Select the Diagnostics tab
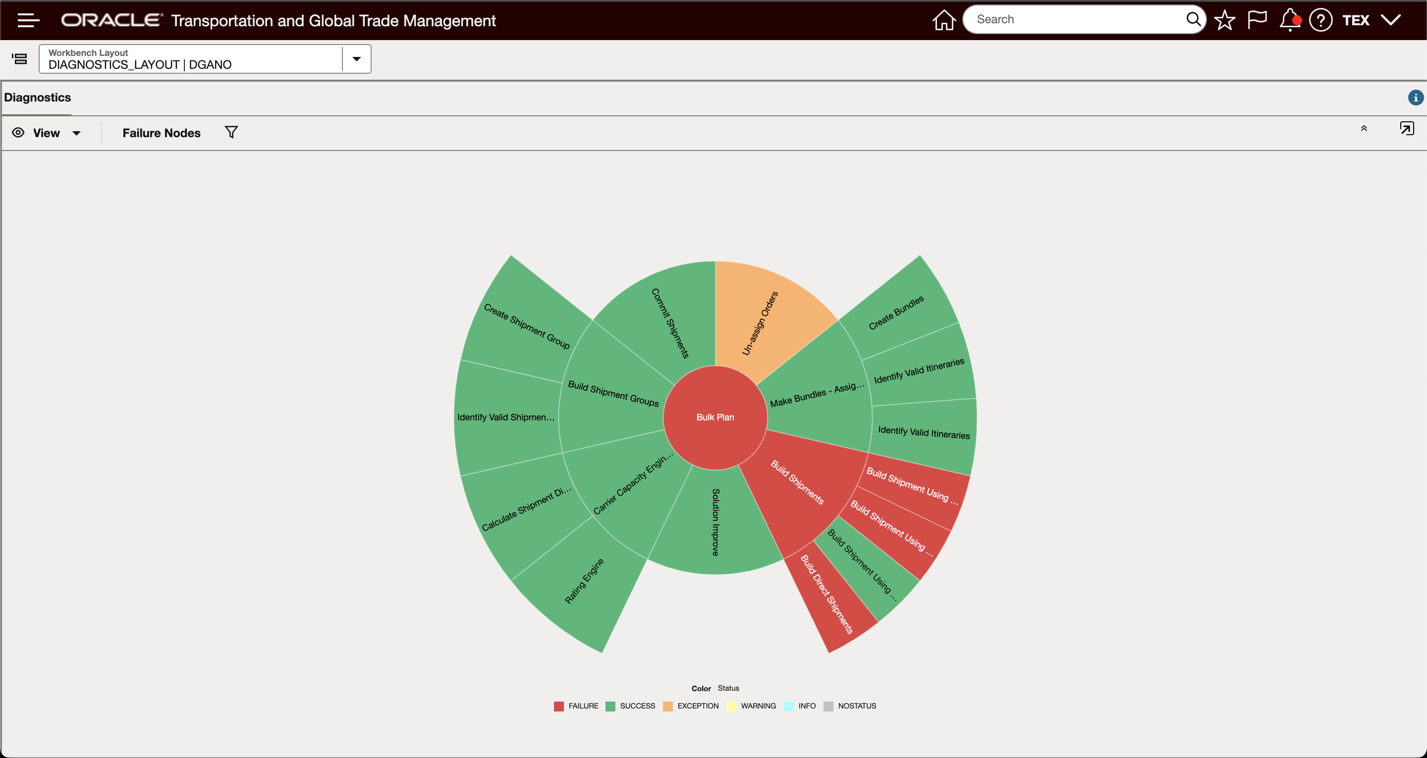The image size is (1427, 758). (x=37, y=98)
